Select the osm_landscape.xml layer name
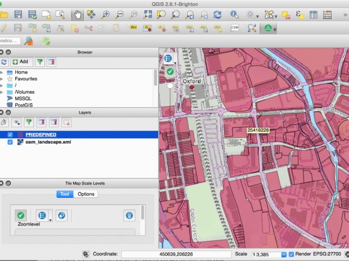 tap(49, 142)
